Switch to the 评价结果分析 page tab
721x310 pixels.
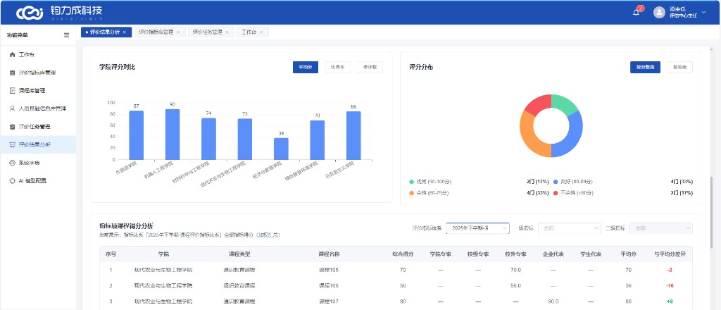pyautogui.click(x=106, y=32)
